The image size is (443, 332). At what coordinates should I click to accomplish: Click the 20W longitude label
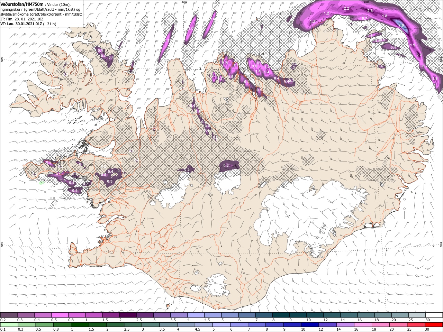click(184, 1)
